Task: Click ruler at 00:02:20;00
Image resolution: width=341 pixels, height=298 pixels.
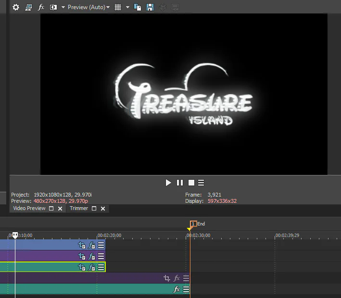Action: click(109, 236)
